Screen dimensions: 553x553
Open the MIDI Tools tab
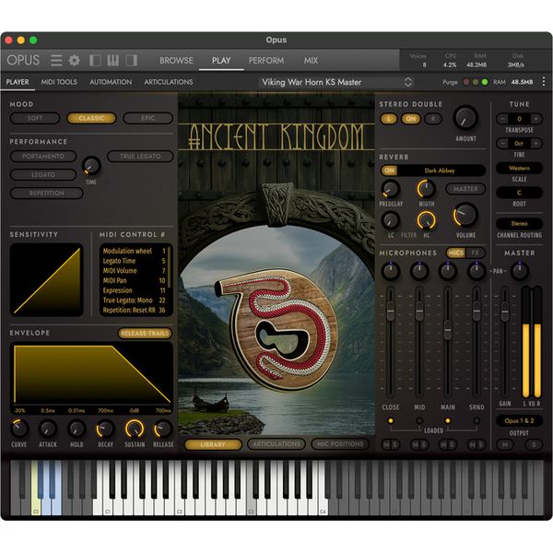click(x=59, y=82)
